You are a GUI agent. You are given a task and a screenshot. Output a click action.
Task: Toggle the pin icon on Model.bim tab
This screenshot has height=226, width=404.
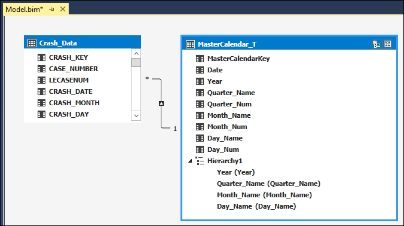pyautogui.click(x=52, y=10)
